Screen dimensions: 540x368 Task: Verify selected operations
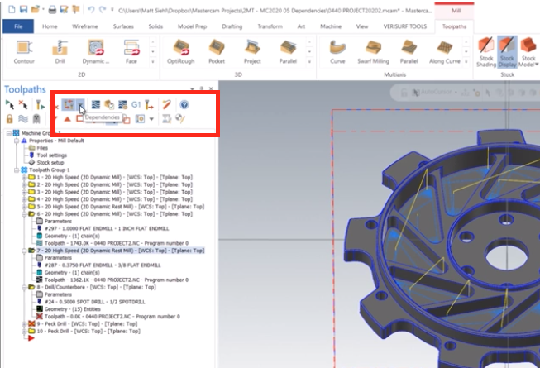[x=109, y=105]
